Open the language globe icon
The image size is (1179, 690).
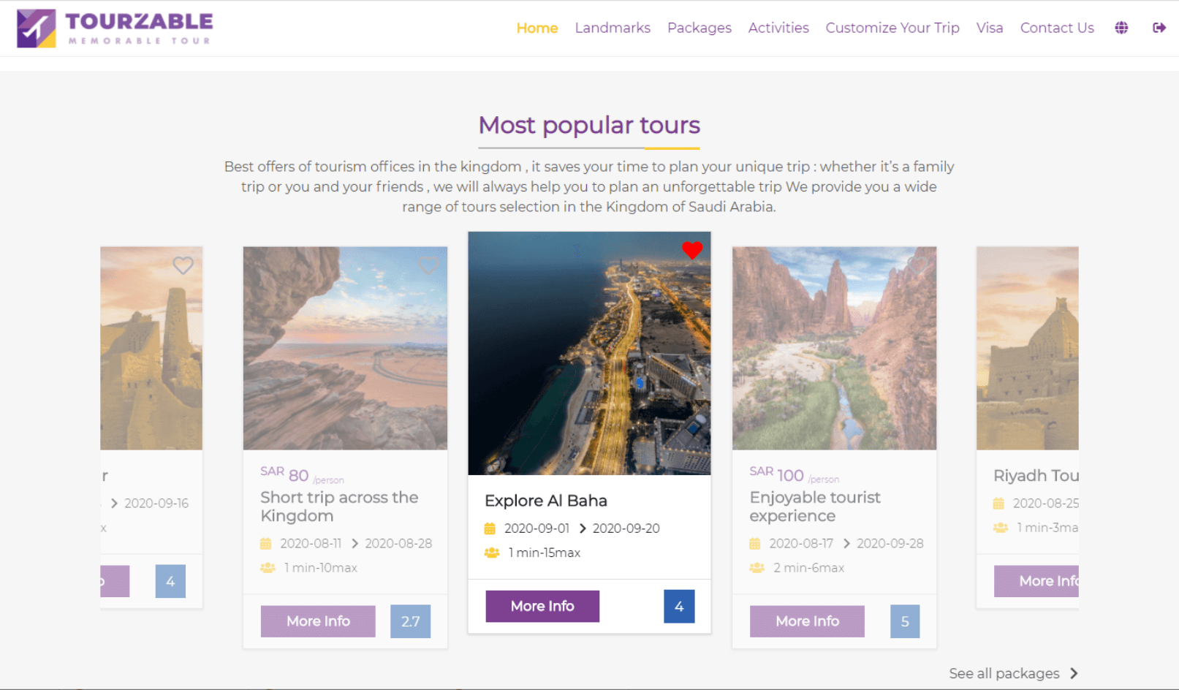click(x=1121, y=28)
